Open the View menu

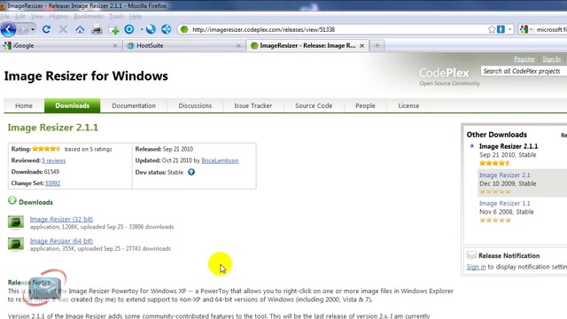[x=37, y=16]
